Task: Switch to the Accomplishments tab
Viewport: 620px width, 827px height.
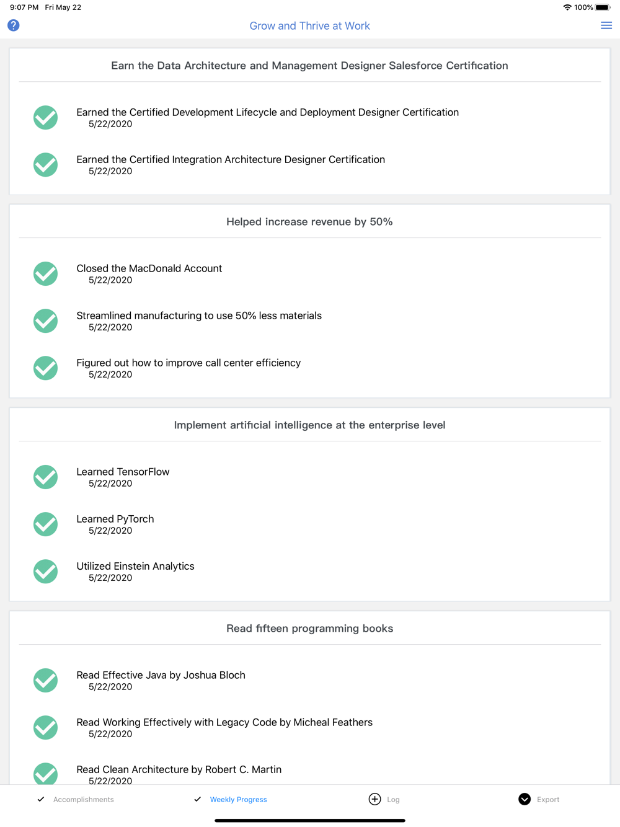Action: pos(83,800)
